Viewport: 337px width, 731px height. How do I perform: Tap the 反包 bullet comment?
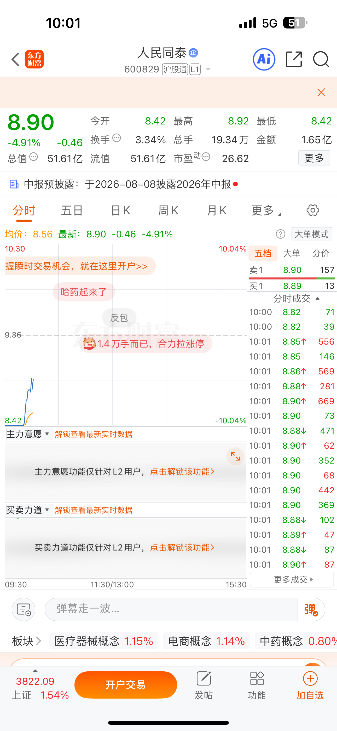(x=119, y=318)
